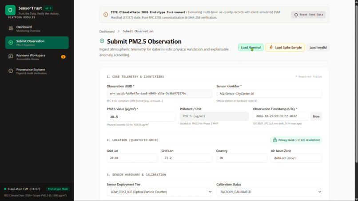Follow the Dashboard breadcrumb link

[x=107, y=31]
